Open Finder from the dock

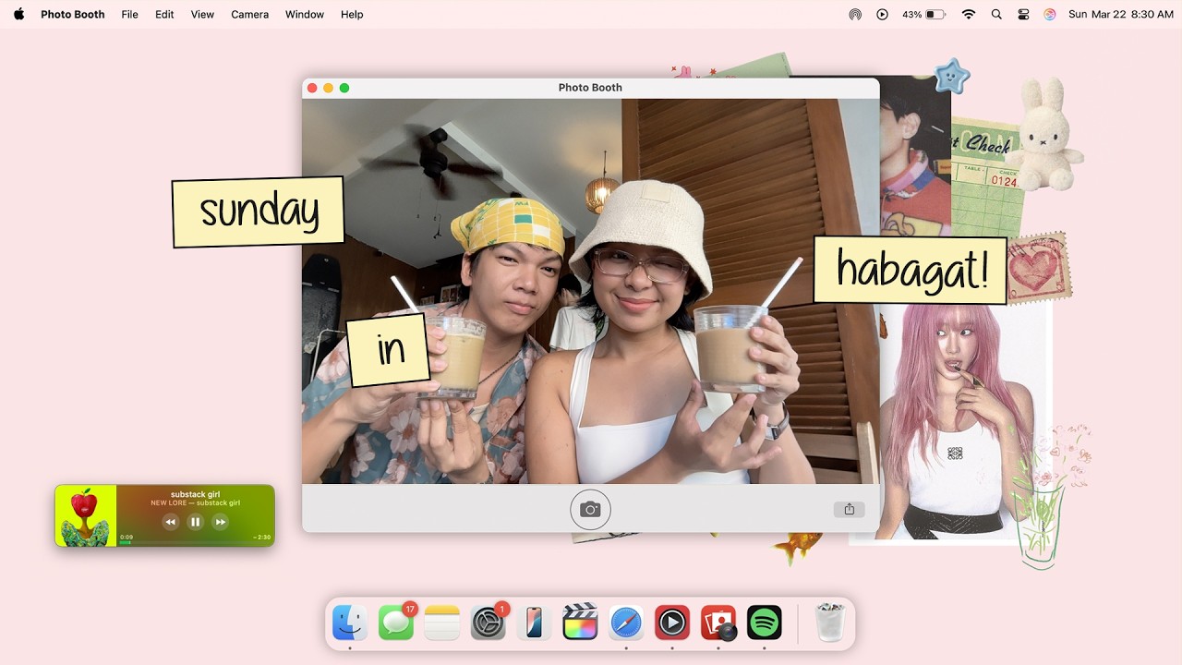tap(350, 623)
